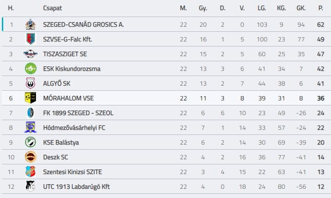This screenshot has width=331, height=198.
Task: Click the Deszk SC orange logo
Action: [30, 157]
